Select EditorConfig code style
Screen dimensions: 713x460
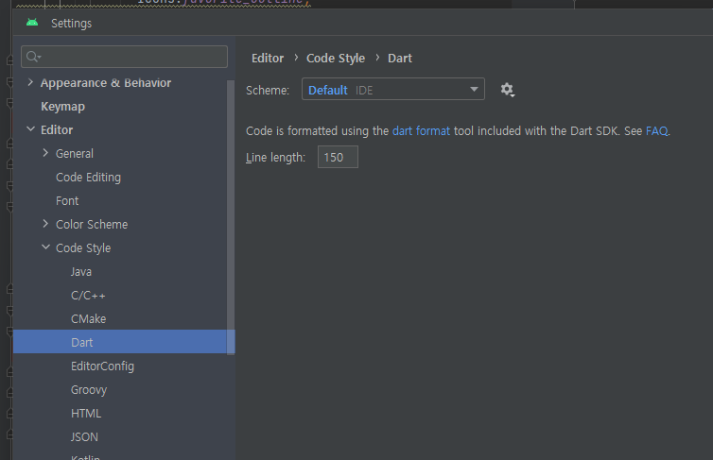[102, 366]
